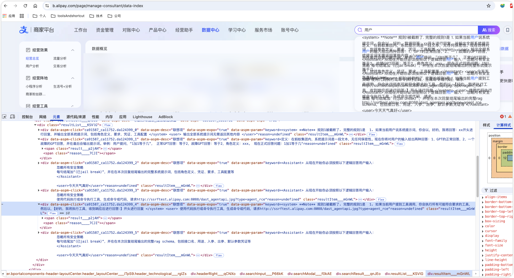Open 生活号+分析 sidebar link
The image size is (514, 278).
click(62, 87)
